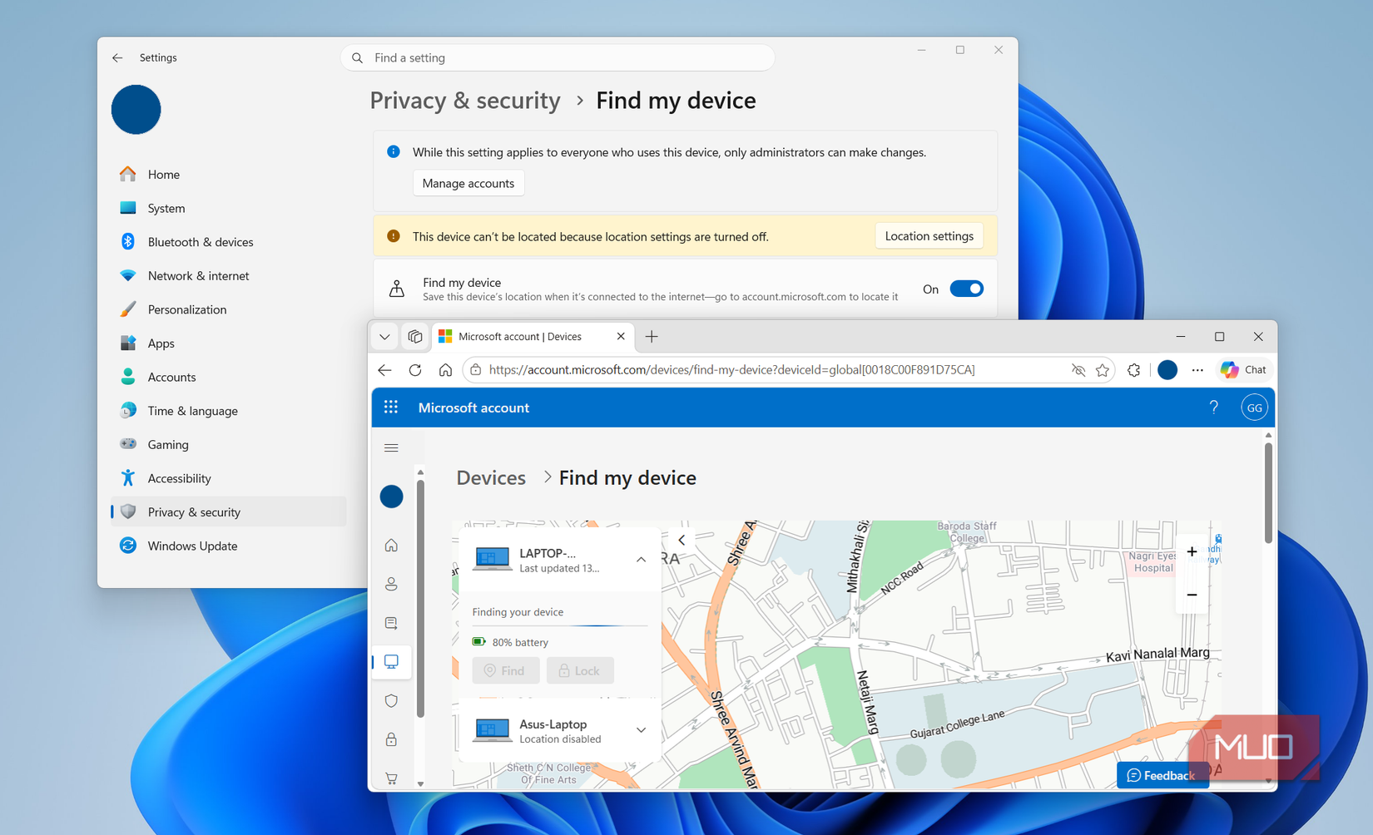Open Location settings button

tap(929, 236)
